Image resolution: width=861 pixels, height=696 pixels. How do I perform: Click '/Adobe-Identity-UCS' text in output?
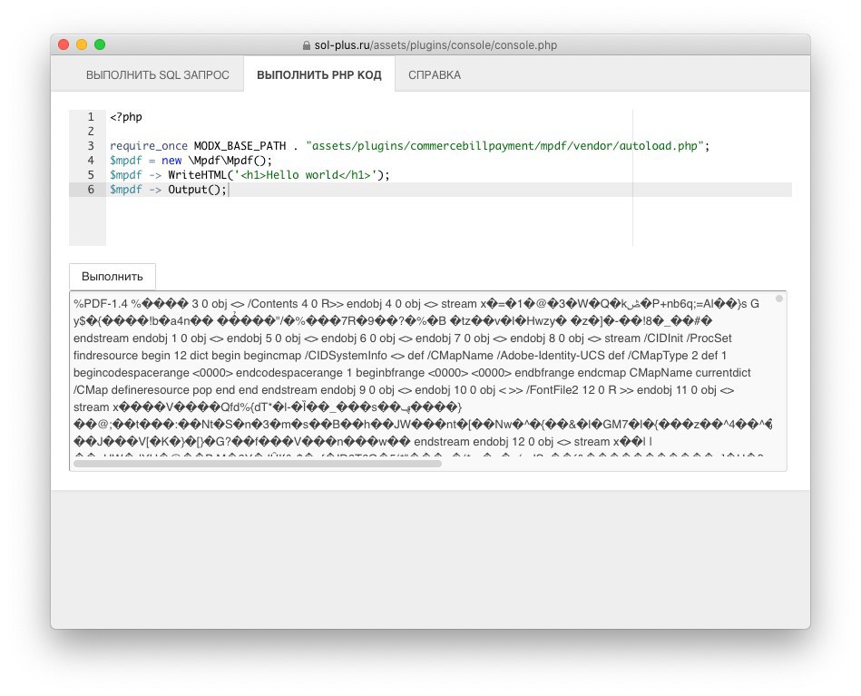tap(551, 356)
